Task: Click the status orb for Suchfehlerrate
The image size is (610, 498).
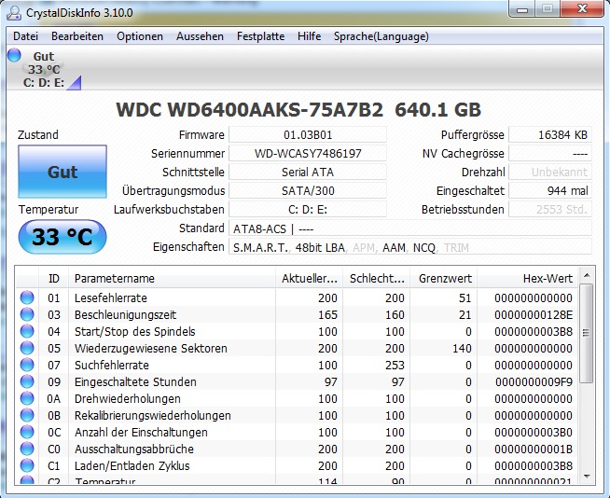Action: (x=27, y=365)
